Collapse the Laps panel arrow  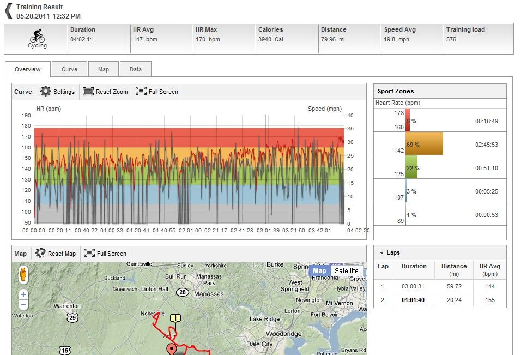tap(381, 253)
